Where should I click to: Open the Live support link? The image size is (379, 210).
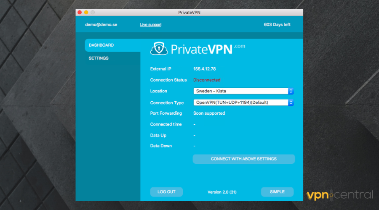(x=151, y=25)
